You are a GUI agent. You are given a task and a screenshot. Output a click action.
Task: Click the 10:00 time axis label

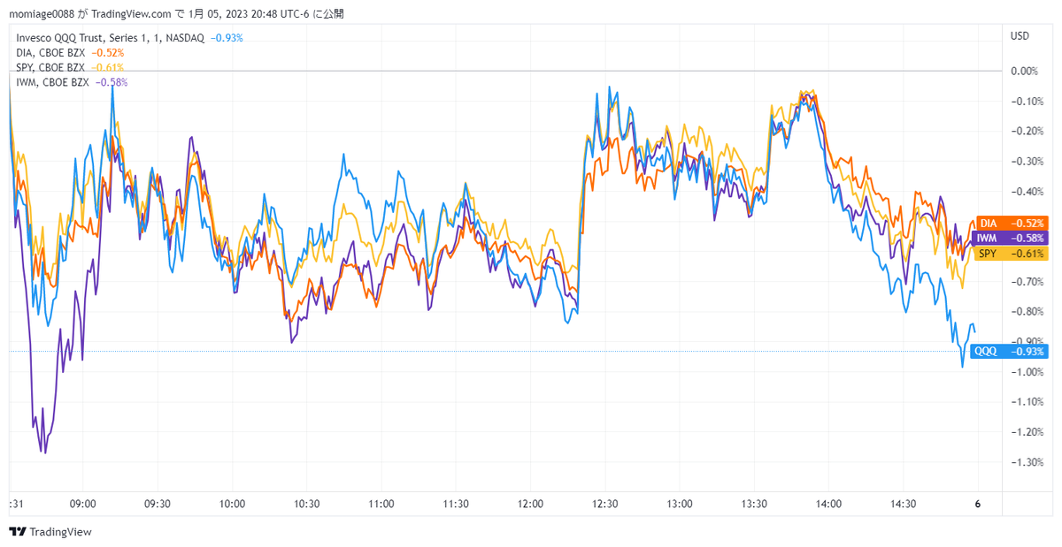click(232, 504)
